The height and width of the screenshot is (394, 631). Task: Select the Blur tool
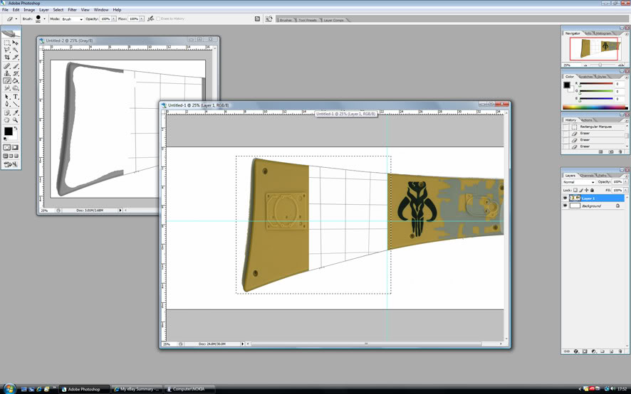7,87
